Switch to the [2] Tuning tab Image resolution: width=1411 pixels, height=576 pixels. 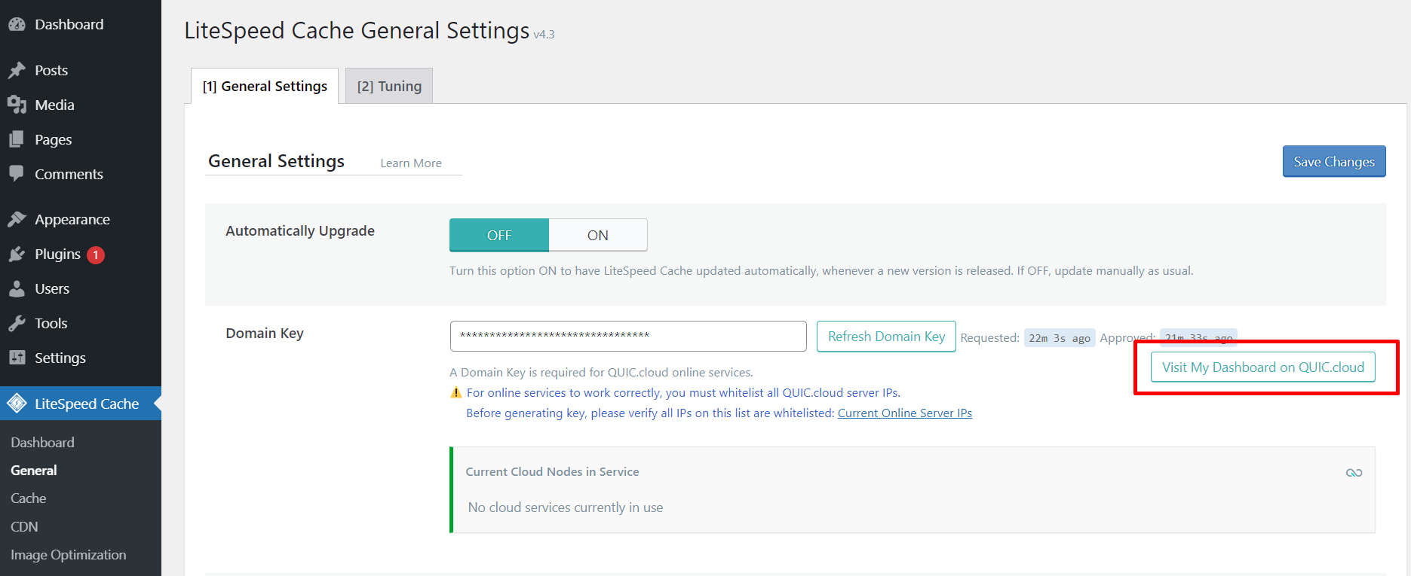tap(389, 86)
